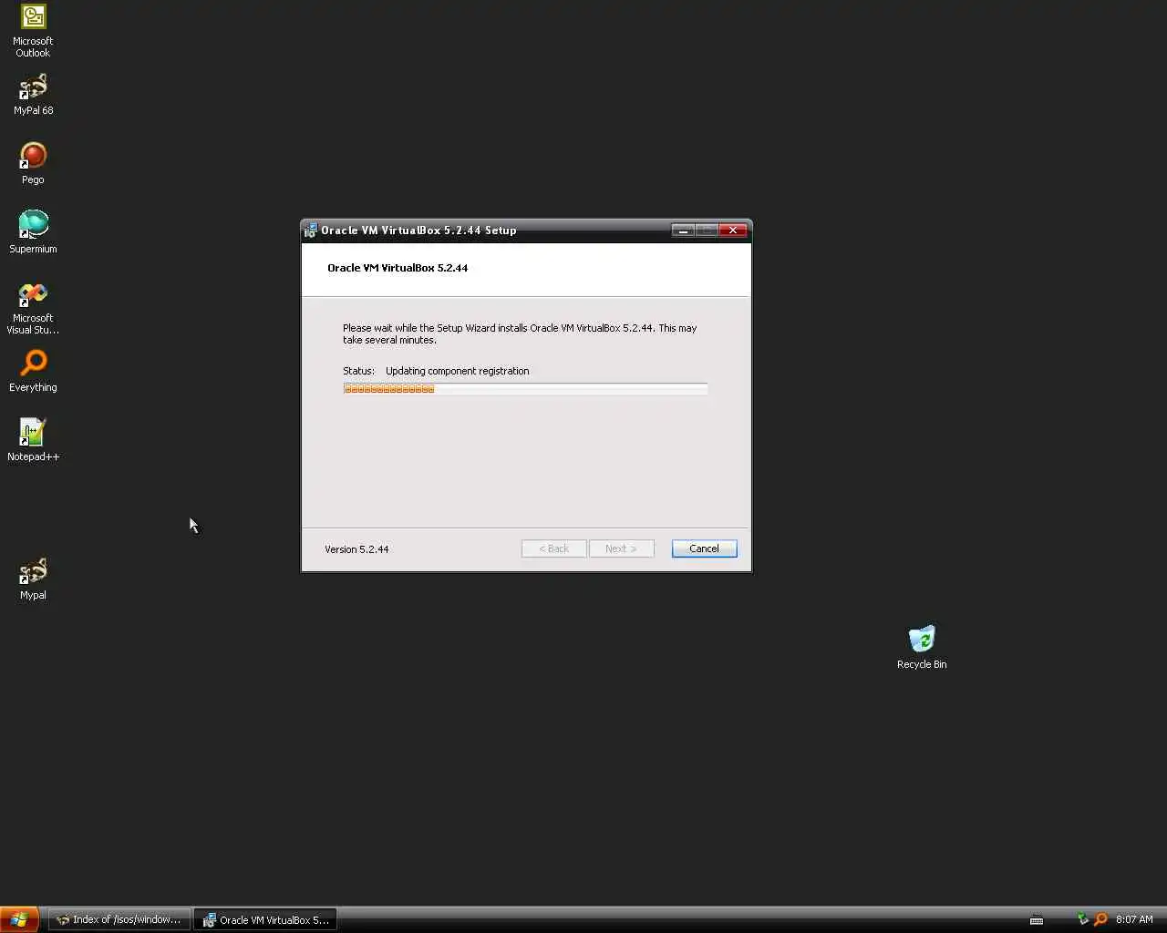1167x933 pixels.
Task: Click the orange installation progress bar
Action: coord(525,389)
